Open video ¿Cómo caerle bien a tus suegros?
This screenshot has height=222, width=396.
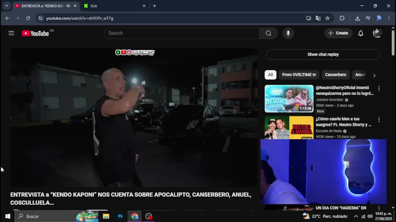click(343, 122)
